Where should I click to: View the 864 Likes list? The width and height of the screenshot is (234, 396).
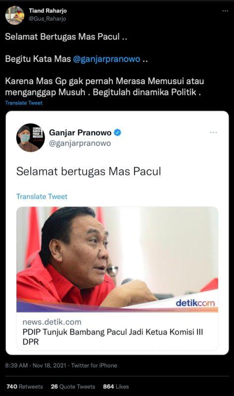(x=116, y=387)
